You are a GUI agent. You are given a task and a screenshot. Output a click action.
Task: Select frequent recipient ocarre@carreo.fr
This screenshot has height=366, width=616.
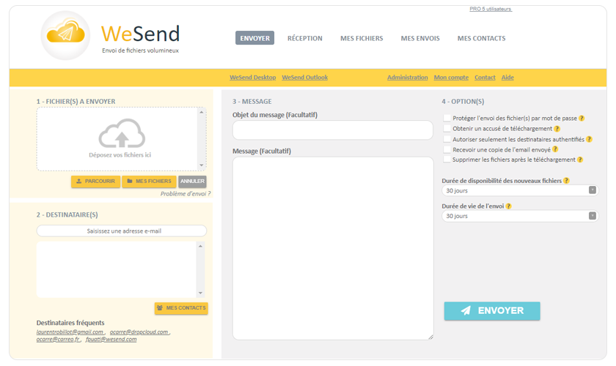(58, 340)
